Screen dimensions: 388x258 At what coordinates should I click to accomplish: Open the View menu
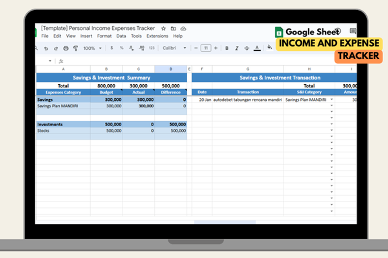pos(71,36)
